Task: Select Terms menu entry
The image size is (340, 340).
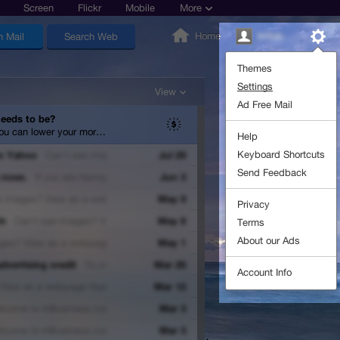Action: coord(251,223)
